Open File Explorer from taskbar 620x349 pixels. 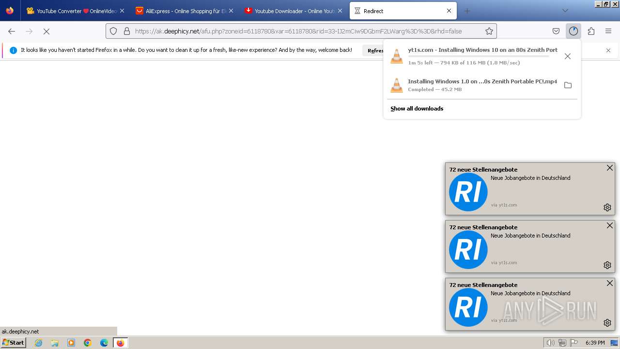click(x=55, y=343)
